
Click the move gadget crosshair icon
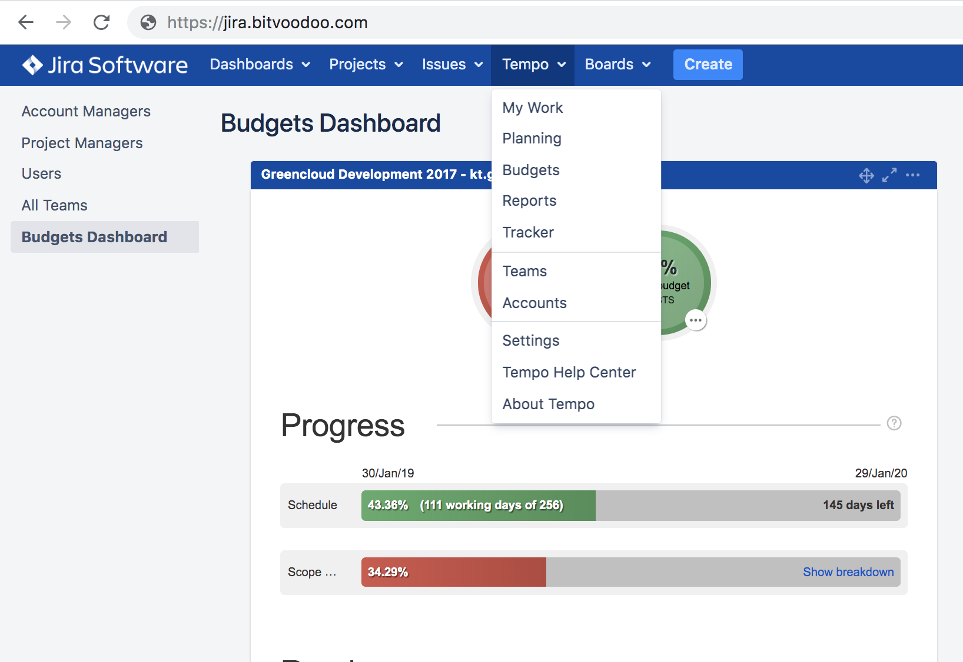pyautogui.click(x=866, y=175)
